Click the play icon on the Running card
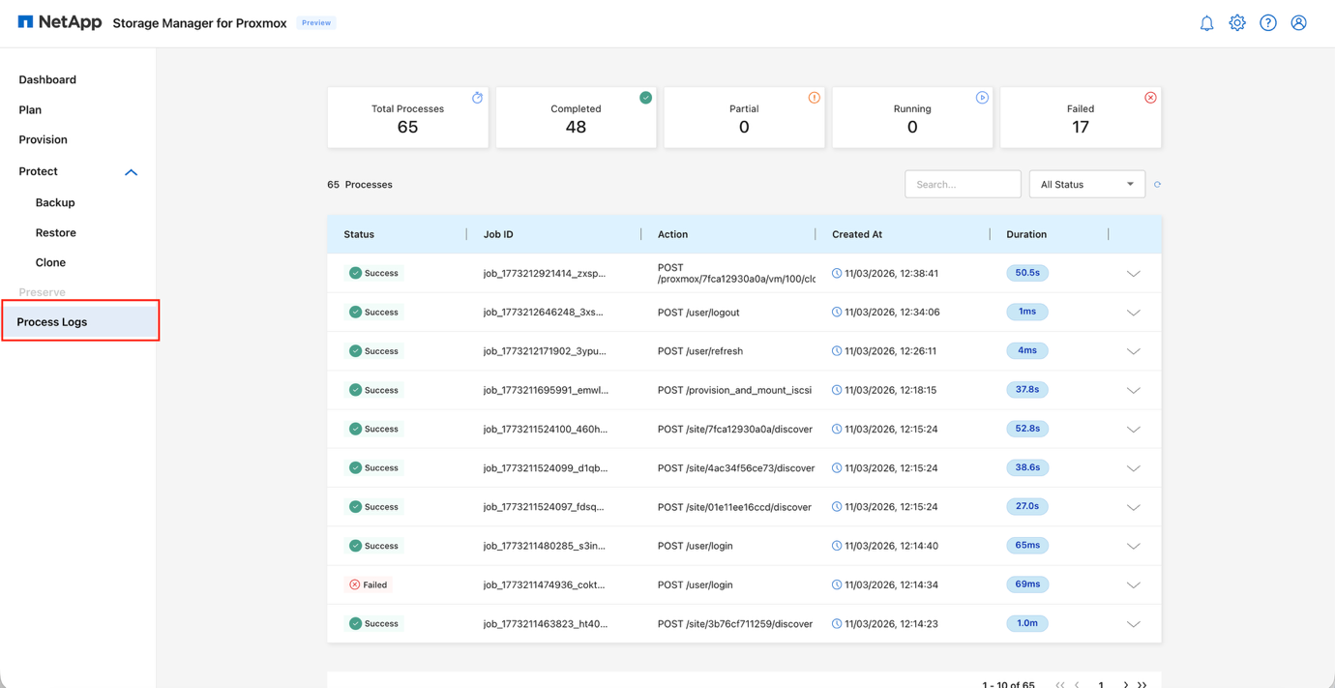Screen dimensions: 1335x688 (982, 97)
